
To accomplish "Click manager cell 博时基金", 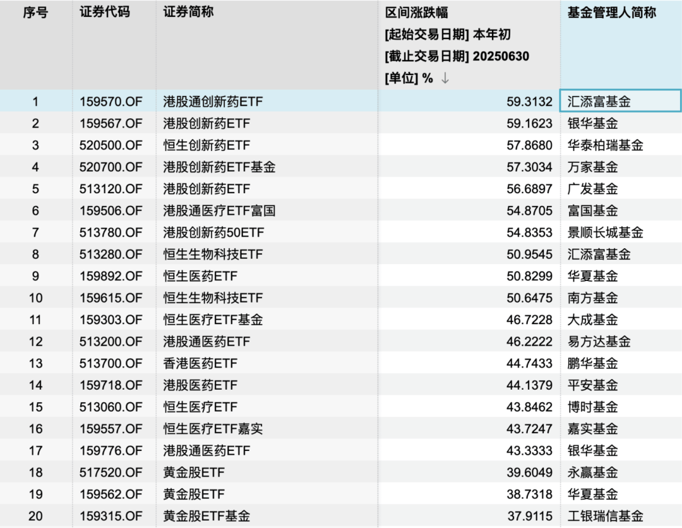I will (x=593, y=407).
